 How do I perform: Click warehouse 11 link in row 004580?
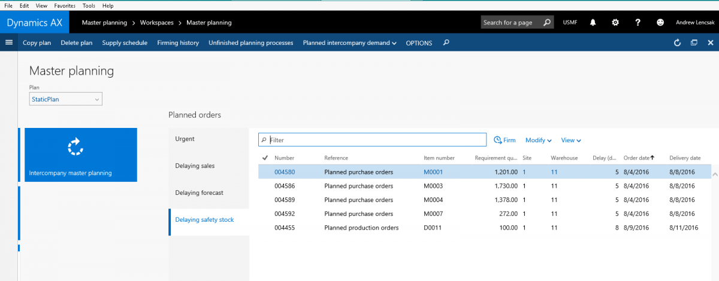[554, 172]
